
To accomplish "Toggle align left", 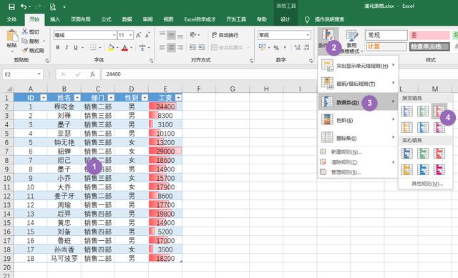I will pos(162,47).
